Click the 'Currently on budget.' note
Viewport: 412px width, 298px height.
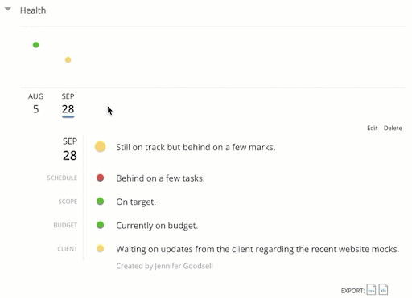[x=157, y=226]
